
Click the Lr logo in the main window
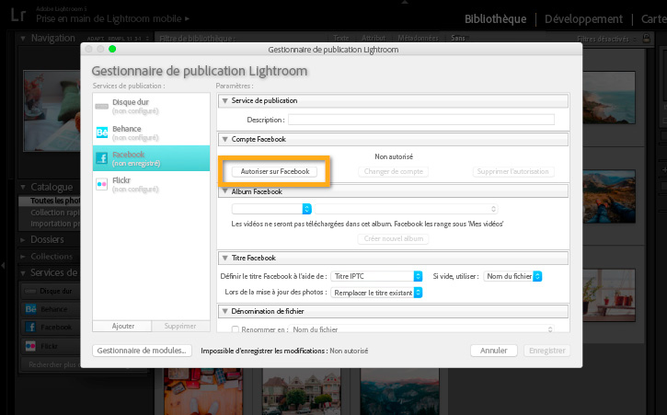click(x=17, y=15)
